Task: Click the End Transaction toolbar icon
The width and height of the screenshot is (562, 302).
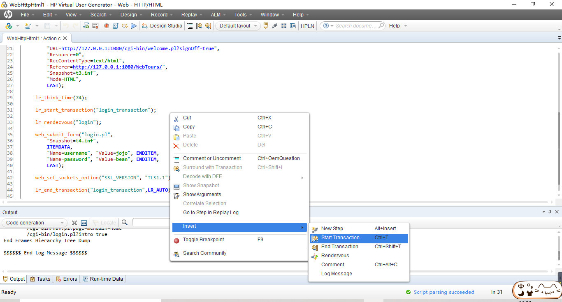Action: tap(208, 26)
